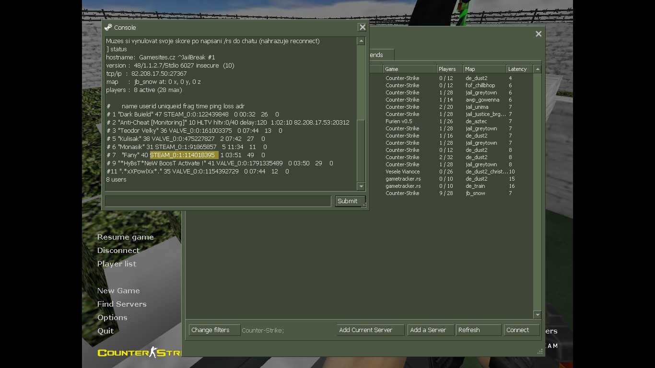Click the Connect button
The height and width of the screenshot is (368, 655).
(x=522, y=330)
